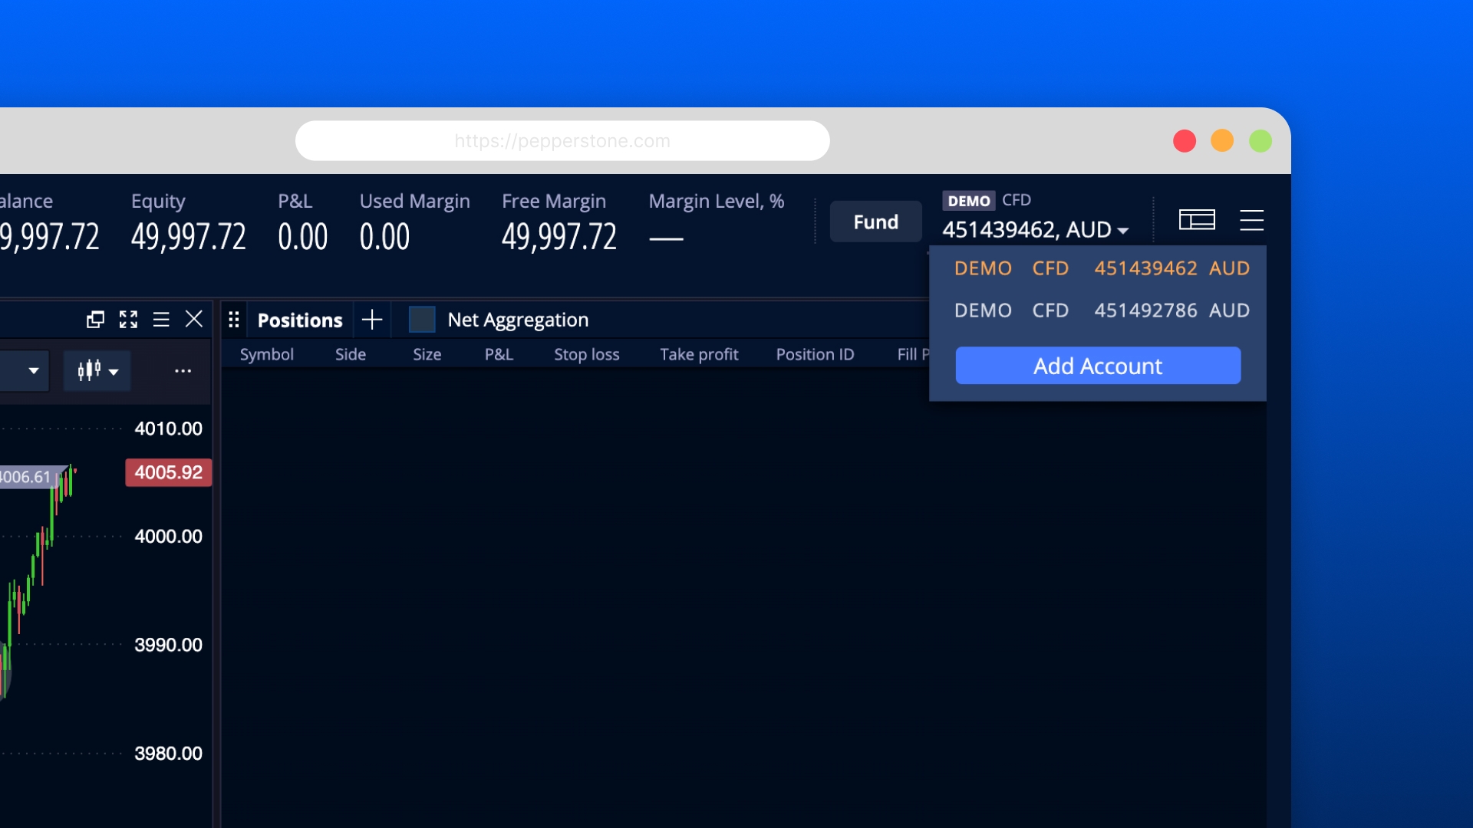Click the Positions panel drag handle dots
1473x828 pixels.
(234, 320)
